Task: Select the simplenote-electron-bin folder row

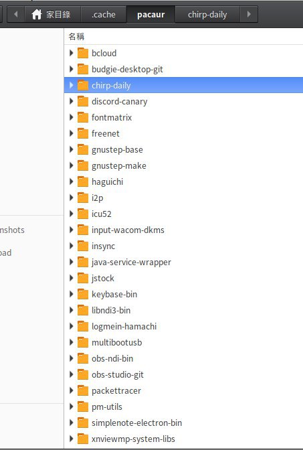Action: click(183, 423)
